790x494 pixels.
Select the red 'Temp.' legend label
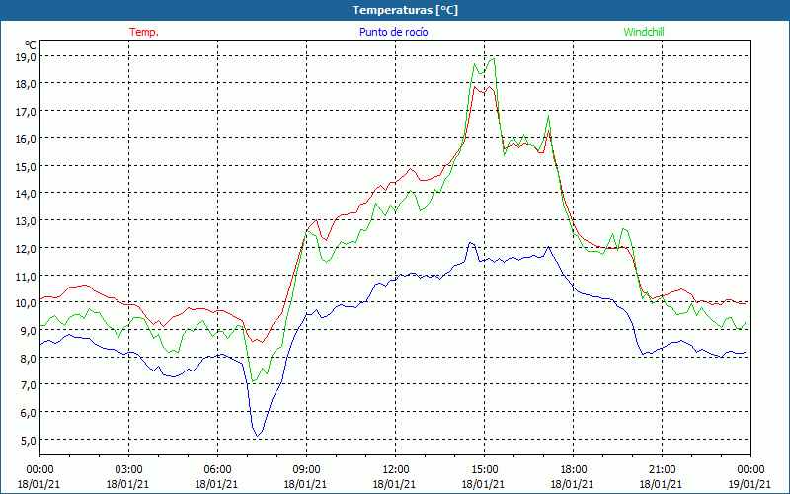[144, 32]
